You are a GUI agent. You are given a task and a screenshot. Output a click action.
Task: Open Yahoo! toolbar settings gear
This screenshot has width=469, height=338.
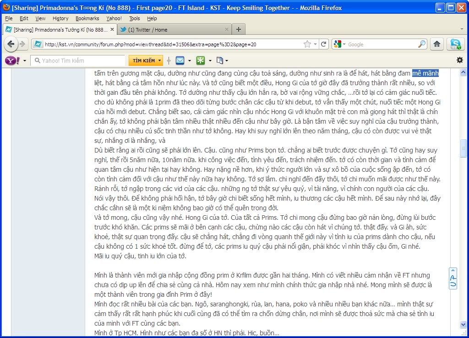460,60
